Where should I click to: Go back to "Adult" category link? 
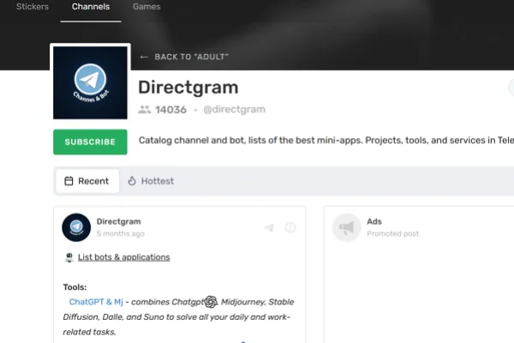[191, 57]
